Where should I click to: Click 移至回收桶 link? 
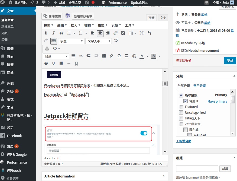(x=183, y=61)
